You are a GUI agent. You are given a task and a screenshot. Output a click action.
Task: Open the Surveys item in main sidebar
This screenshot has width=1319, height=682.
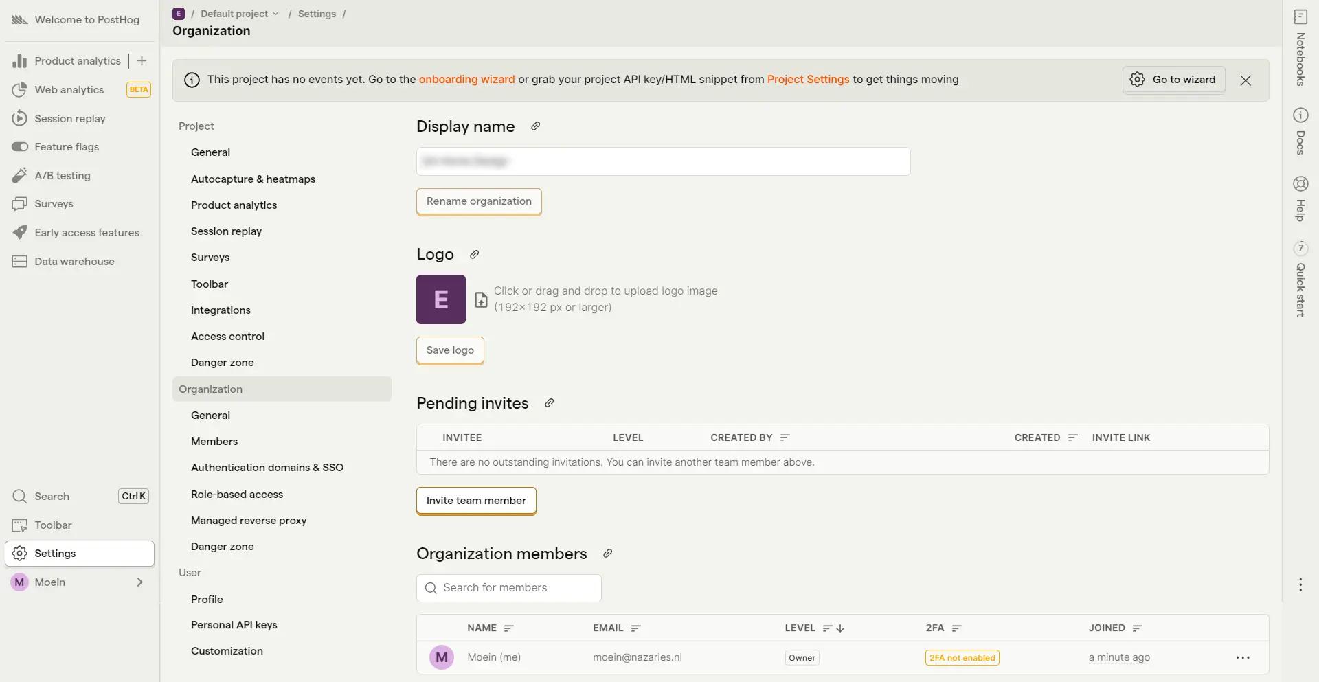(x=80, y=204)
